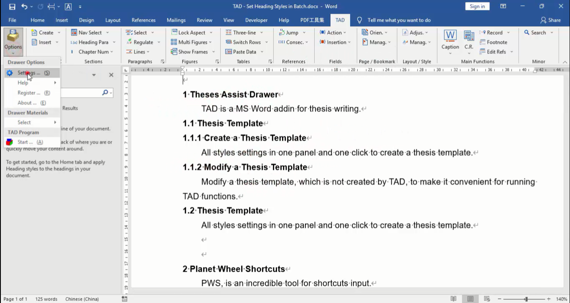Click the Orien. page tool

click(373, 33)
